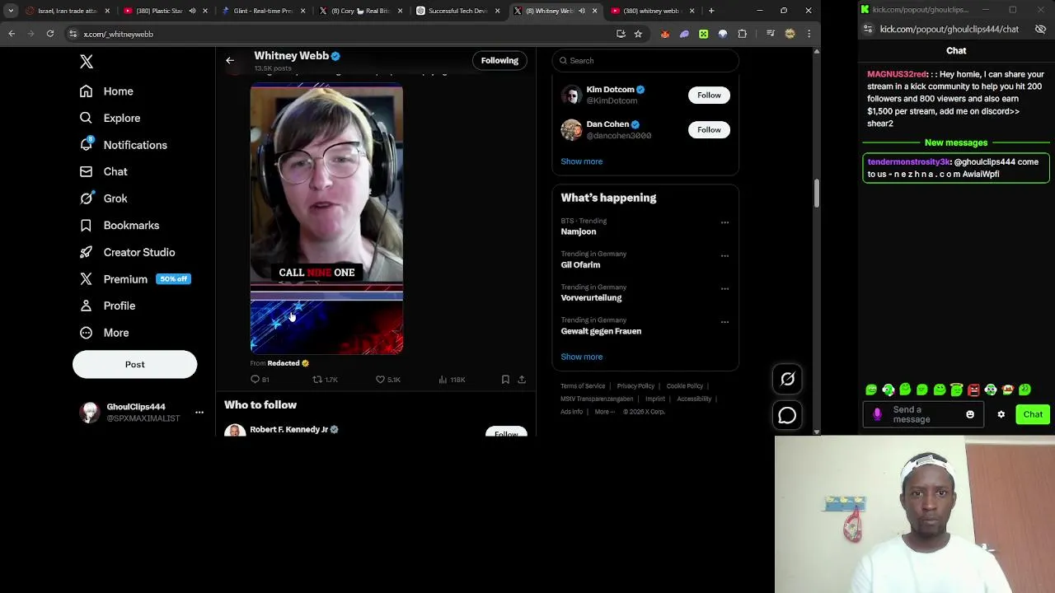Open the floating messages bubble button
The height and width of the screenshot is (593, 1055).
click(x=787, y=416)
